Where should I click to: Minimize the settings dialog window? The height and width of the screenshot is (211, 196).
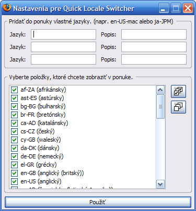164,8
